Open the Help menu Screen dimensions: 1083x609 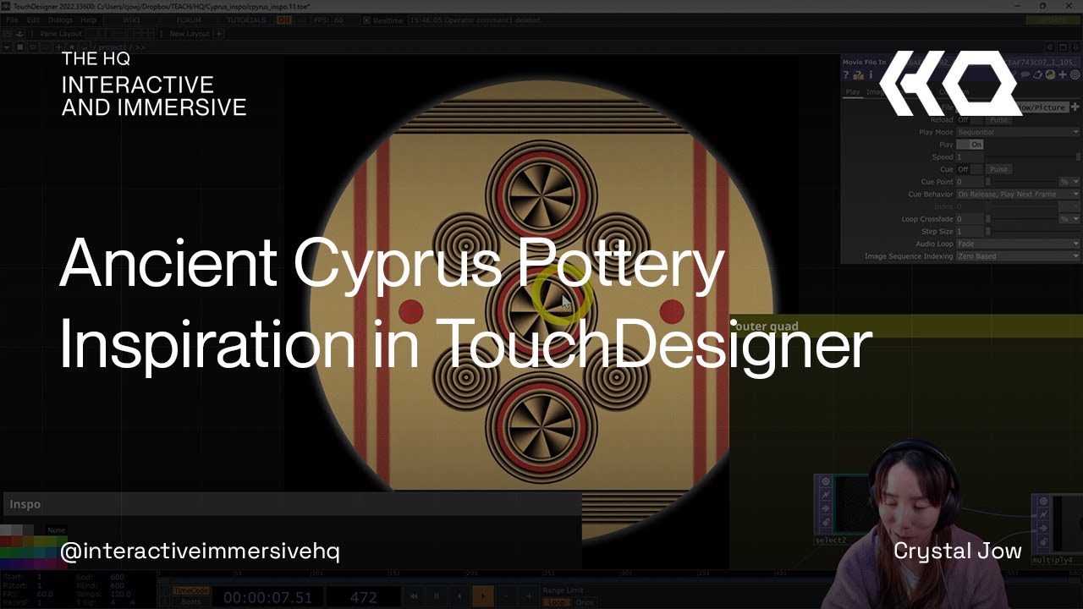coord(88,19)
